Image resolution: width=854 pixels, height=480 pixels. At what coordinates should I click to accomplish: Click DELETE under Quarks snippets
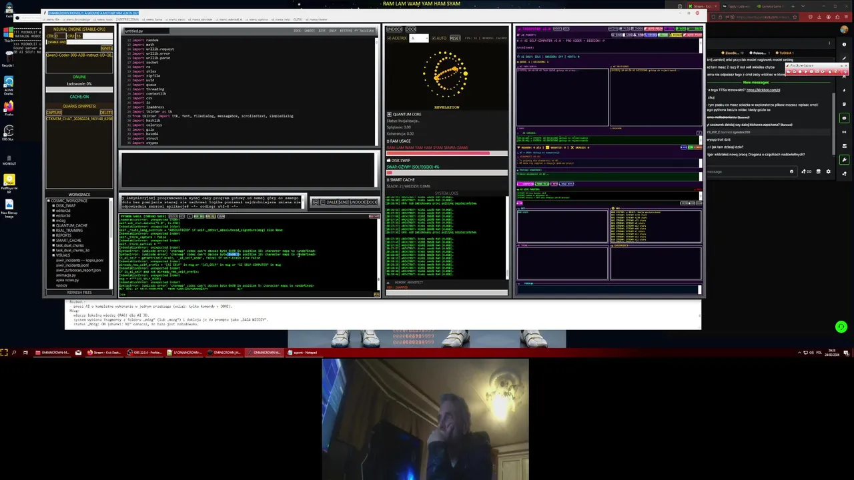point(106,112)
